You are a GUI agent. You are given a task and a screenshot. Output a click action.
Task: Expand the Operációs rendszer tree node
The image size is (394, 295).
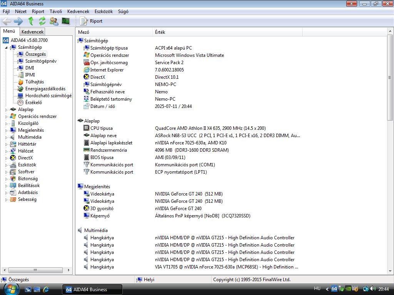coord(6,117)
